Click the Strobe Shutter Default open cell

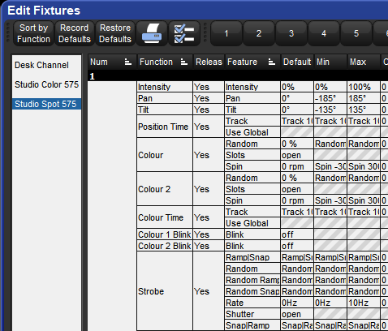coord(297,314)
